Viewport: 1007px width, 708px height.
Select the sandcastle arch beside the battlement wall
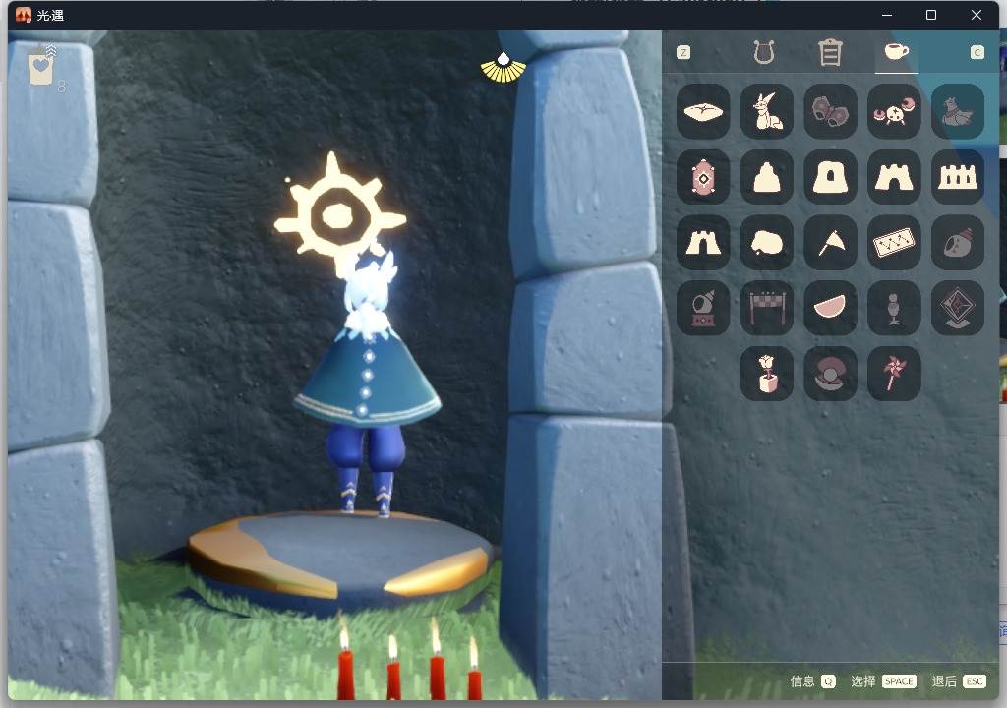pyautogui.click(x=894, y=177)
